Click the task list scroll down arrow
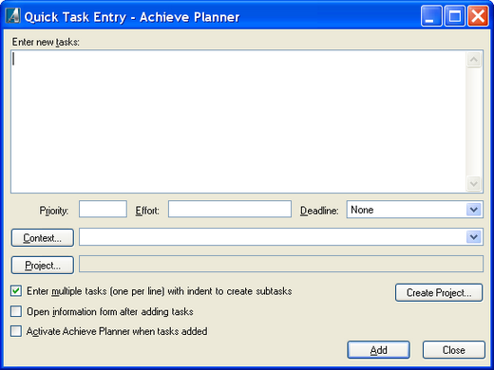Image resolution: width=494 pixels, height=370 pixels. (474, 183)
